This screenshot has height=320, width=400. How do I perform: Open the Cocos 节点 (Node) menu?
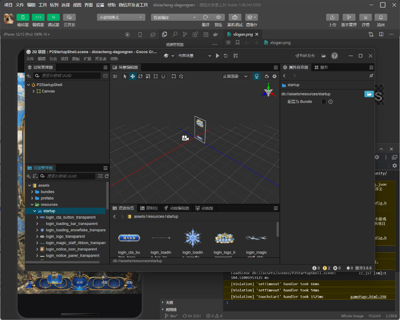[x=53, y=59]
